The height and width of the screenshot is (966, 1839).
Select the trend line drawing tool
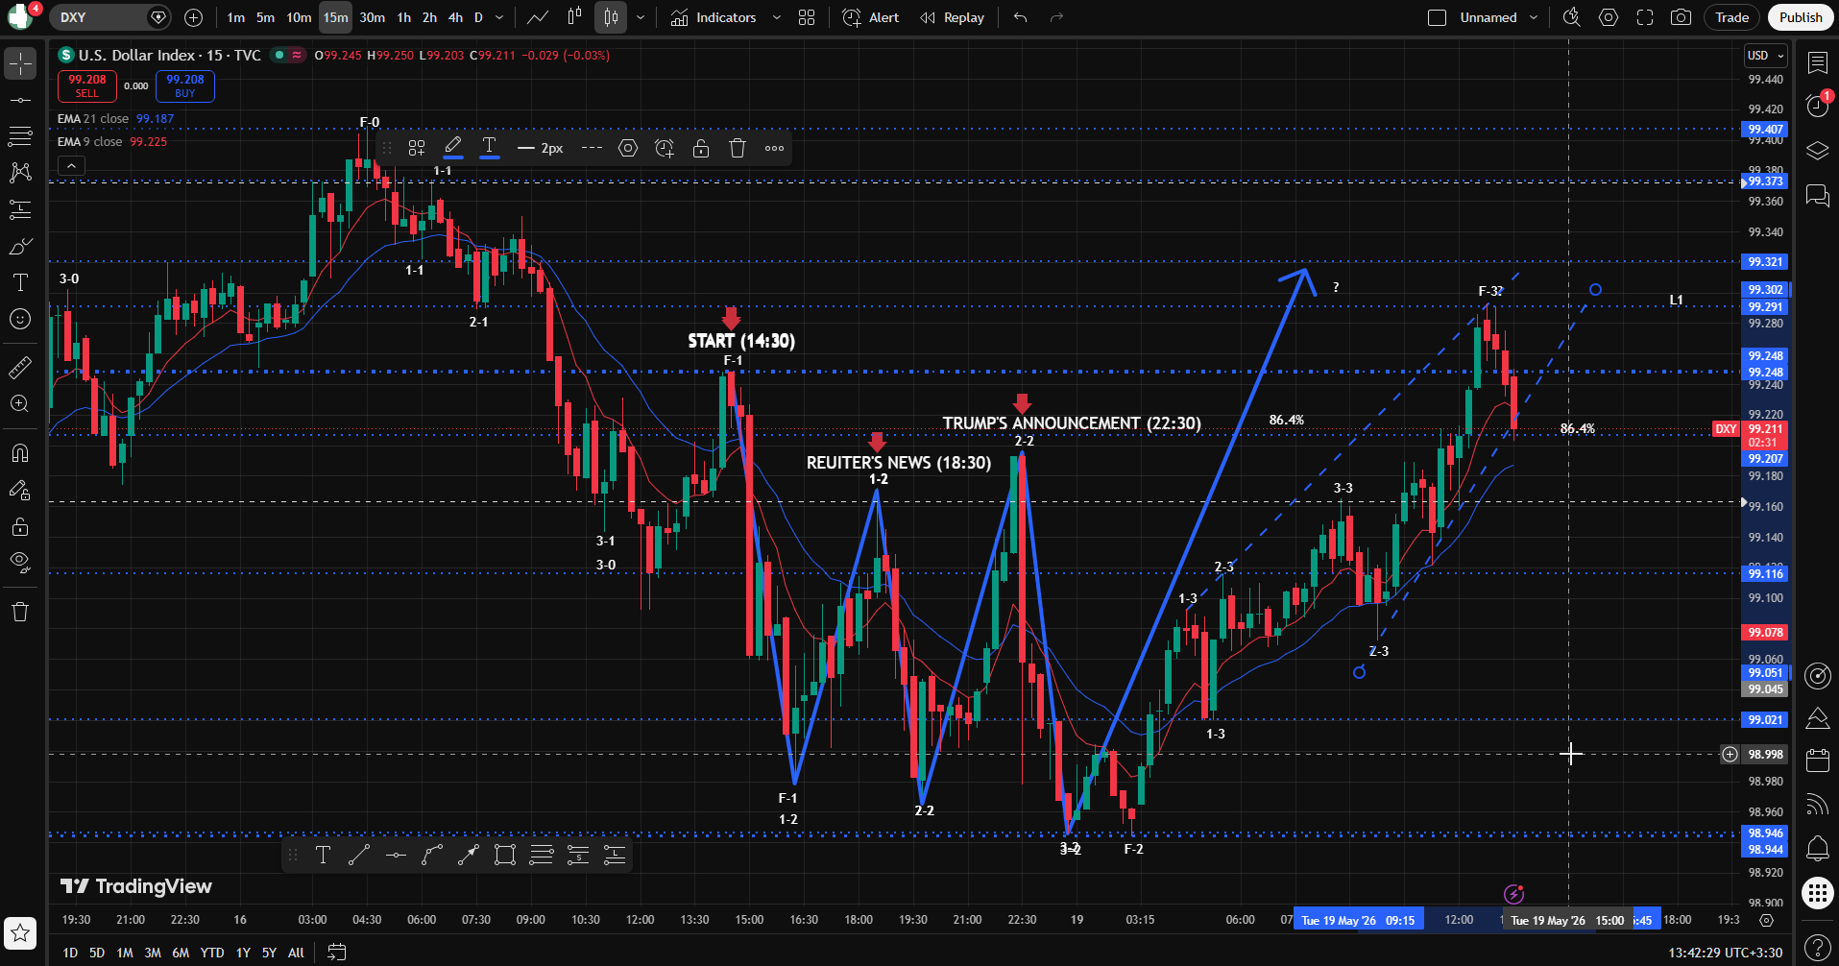tap(20, 100)
